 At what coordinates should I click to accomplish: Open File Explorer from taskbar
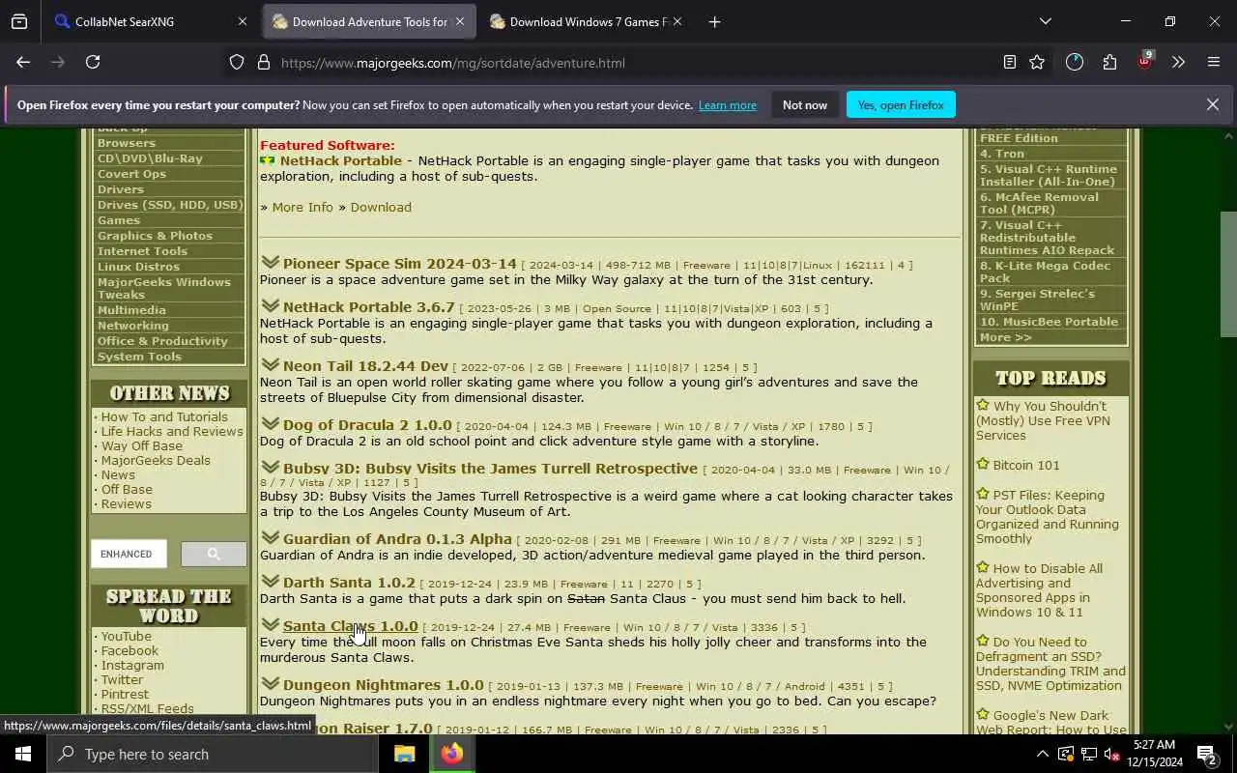click(x=404, y=754)
